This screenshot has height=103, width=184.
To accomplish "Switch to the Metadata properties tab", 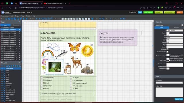I will [176, 28].
